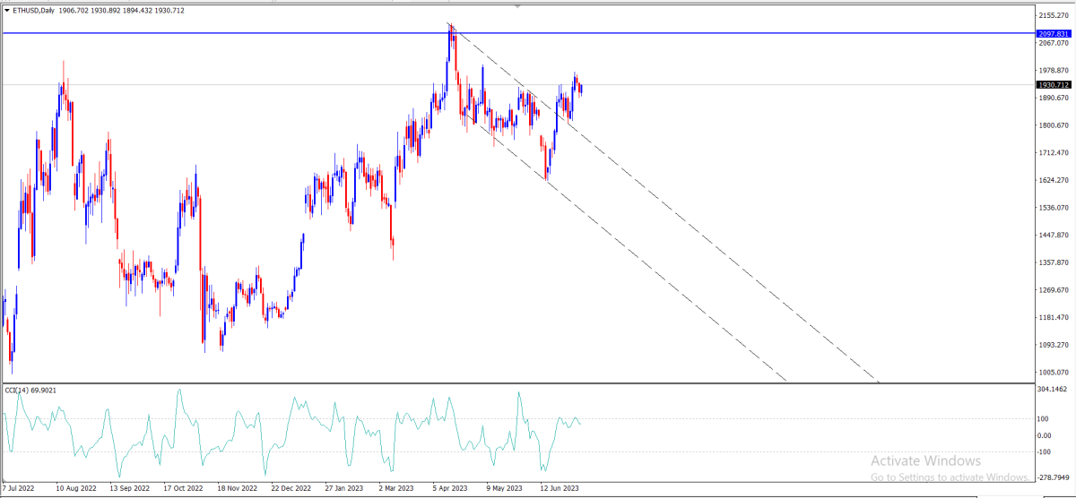
Task: Click the 18 Nov 2022 date label
Action: (x=238, y=489)
